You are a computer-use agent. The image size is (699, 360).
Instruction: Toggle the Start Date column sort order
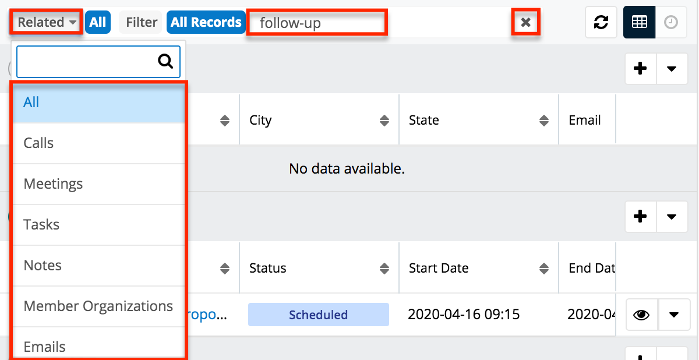(x=544, y=268)
